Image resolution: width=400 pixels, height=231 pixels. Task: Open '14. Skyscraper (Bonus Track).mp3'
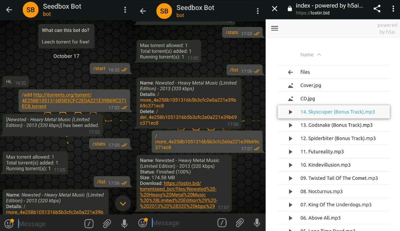[x=334, y=112]
